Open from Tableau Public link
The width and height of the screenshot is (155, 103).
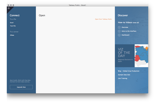click(104, 19)
